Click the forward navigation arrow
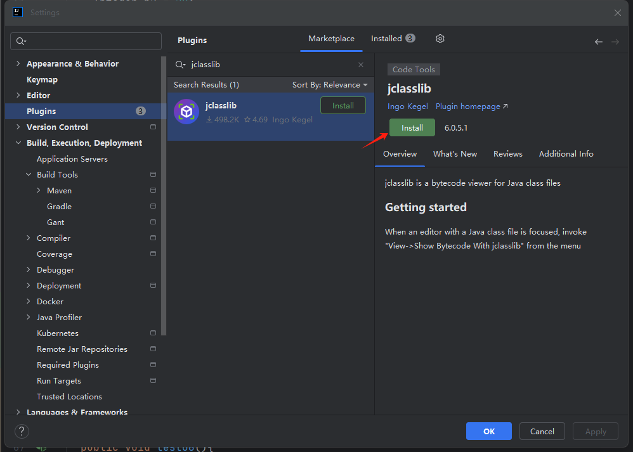The image size is (633, 452). (x=615, y=42)
